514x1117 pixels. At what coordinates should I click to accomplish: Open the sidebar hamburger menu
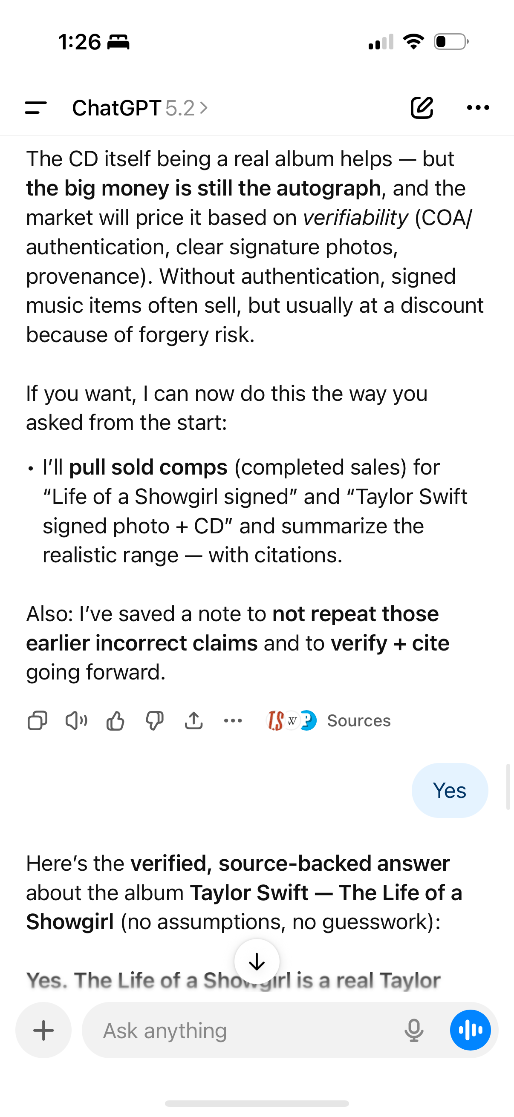pyautogui.click(x=35, y=107)
